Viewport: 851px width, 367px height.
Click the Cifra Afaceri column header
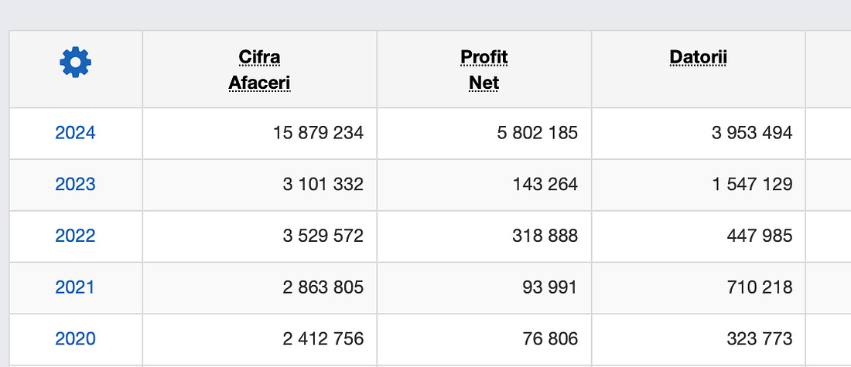[x=259, y=70]
